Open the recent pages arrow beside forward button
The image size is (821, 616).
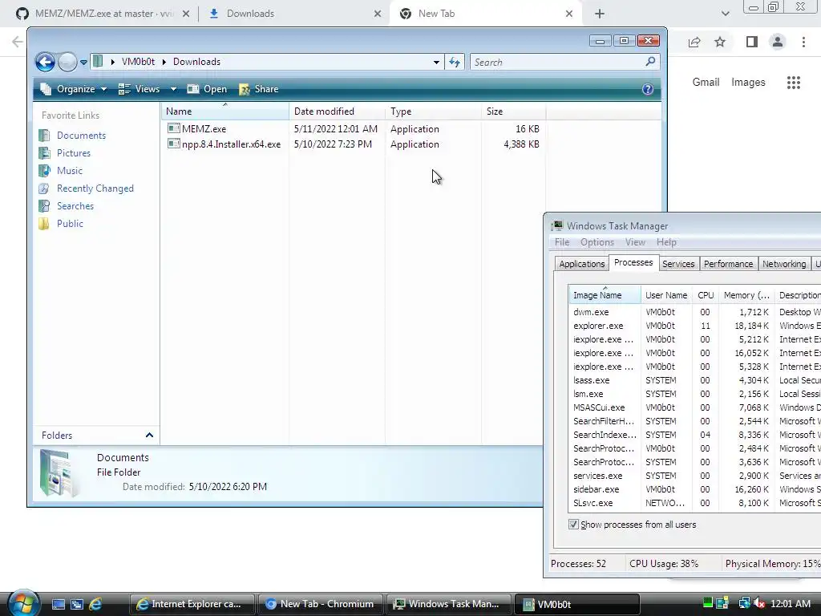click(83, 63)
